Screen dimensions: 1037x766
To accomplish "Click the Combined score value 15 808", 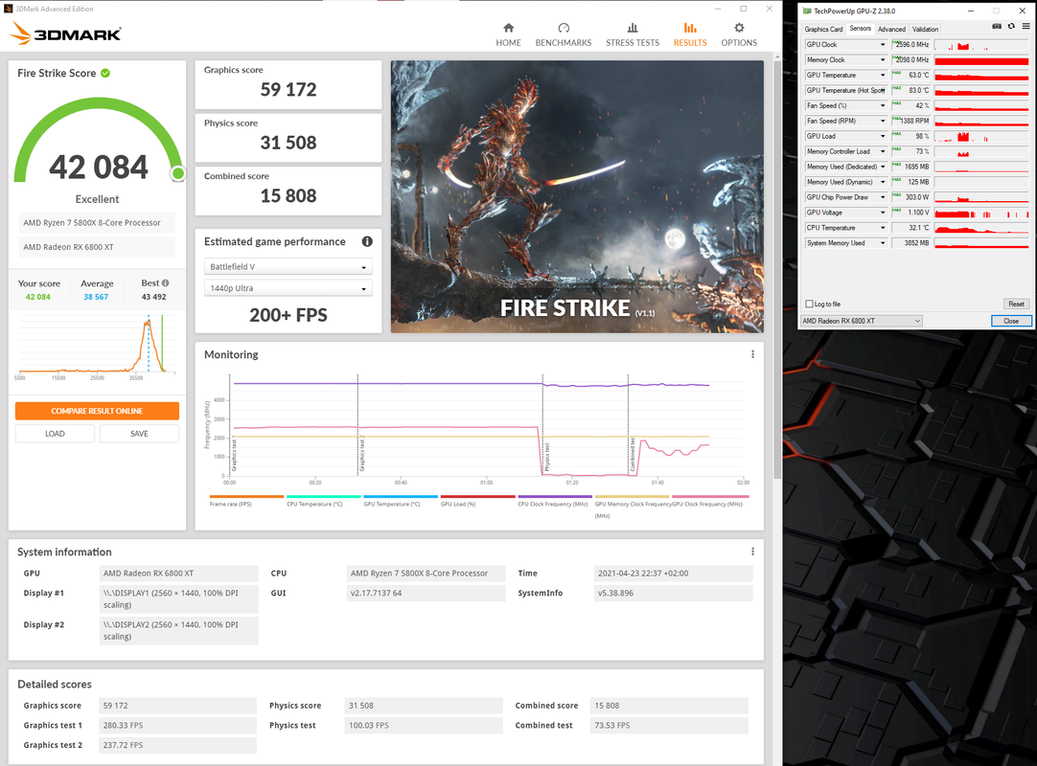I will [288, 195].
